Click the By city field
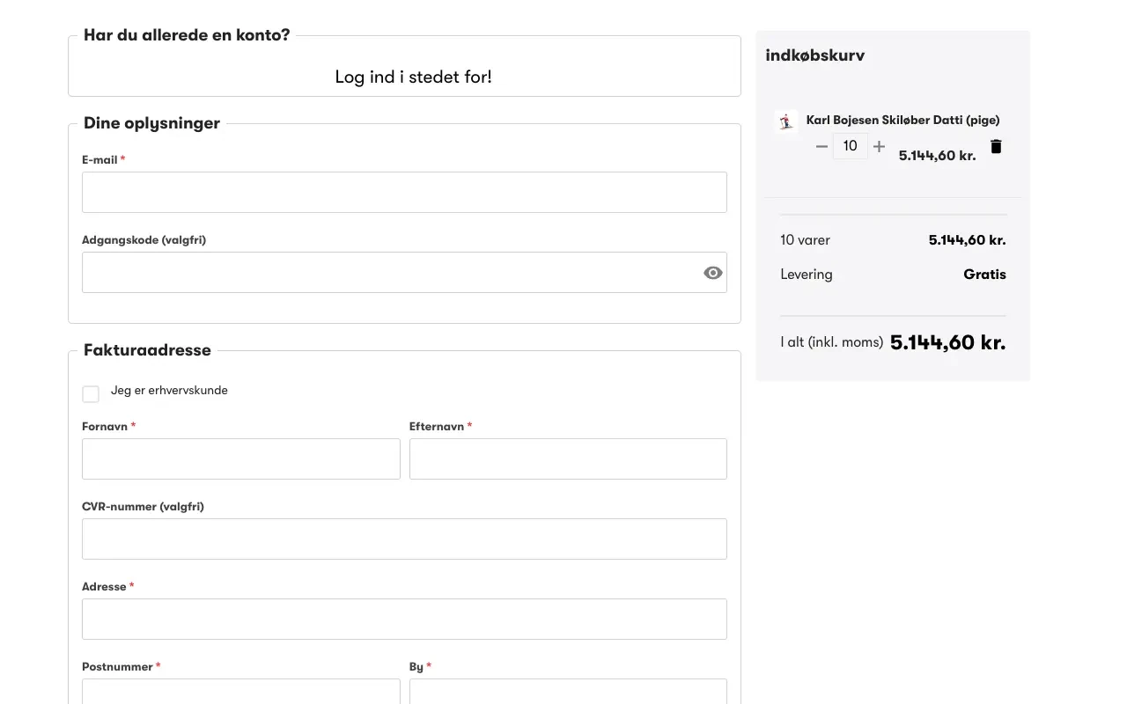 [568, 692]
